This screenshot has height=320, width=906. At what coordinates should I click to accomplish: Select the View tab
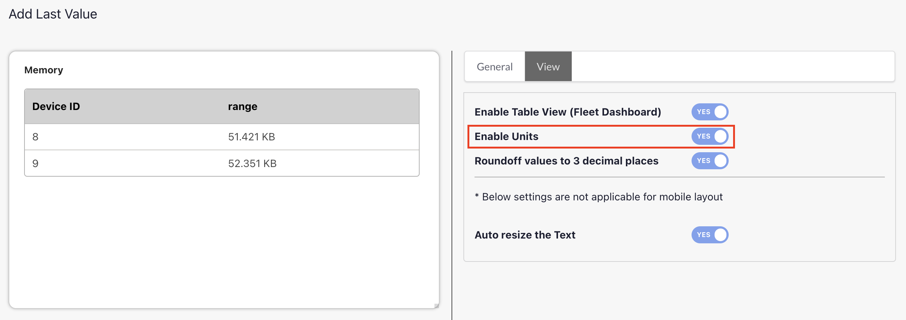pos(548,67)
